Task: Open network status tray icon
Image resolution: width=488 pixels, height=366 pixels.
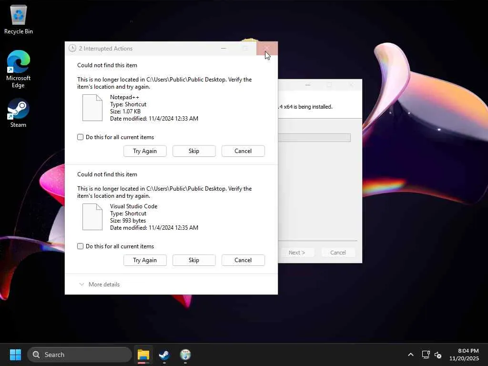Action: (426, 355)
